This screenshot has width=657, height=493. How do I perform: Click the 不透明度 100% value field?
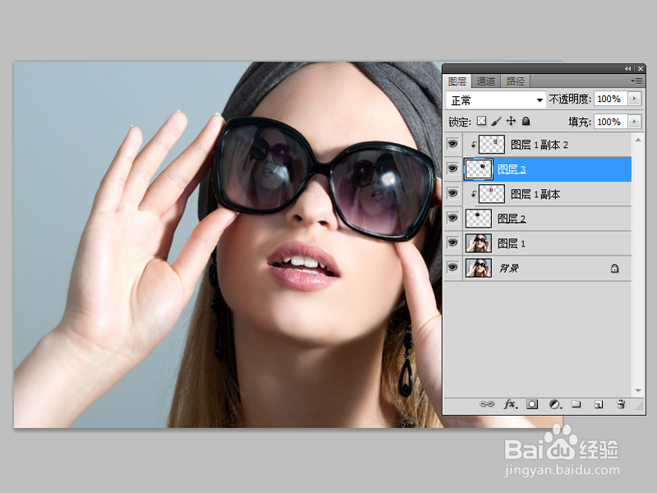coord(610,99)
